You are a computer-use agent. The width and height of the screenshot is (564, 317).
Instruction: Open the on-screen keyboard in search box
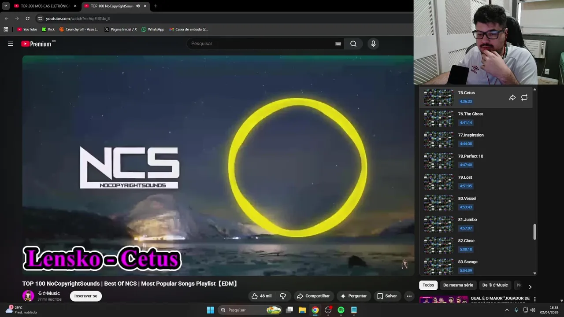point(338,44)
